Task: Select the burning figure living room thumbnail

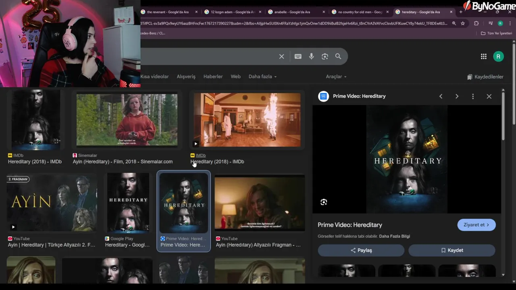Action: pos(247,120)
